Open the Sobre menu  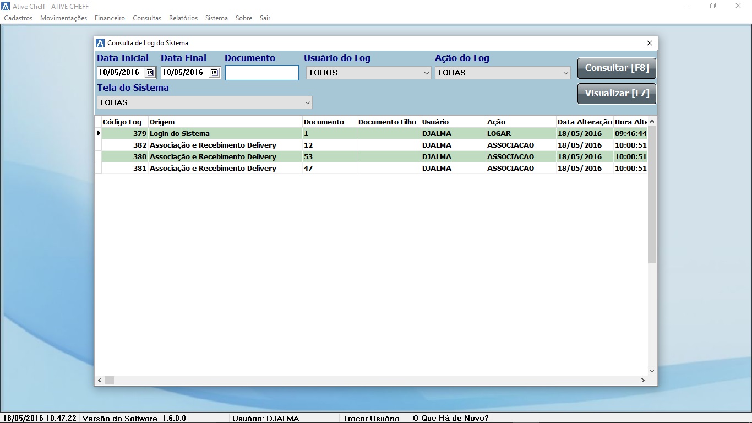(x=244, y=18)
